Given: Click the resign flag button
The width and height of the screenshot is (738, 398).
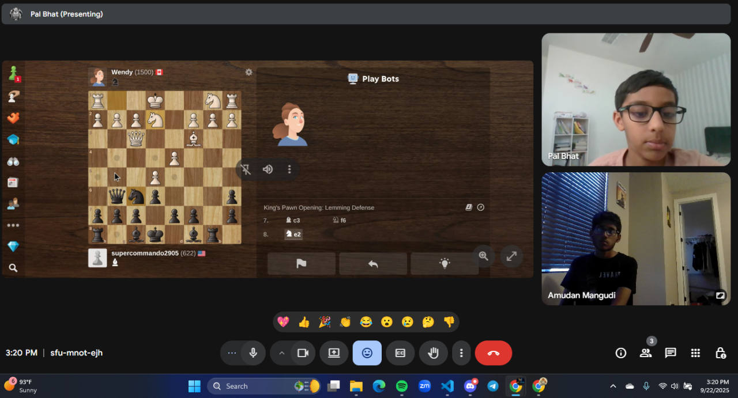Looking at the screenshot, I should coord(302,263).
